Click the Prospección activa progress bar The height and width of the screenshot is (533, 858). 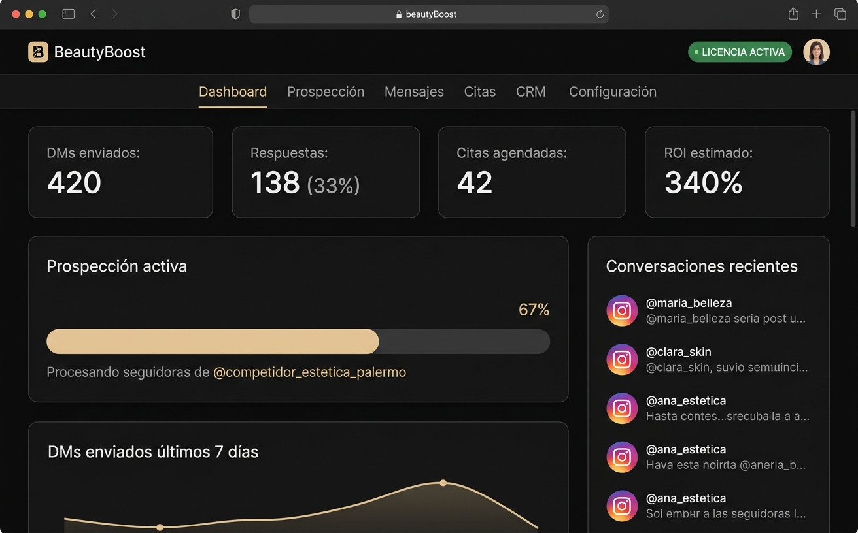pos(298,342)
